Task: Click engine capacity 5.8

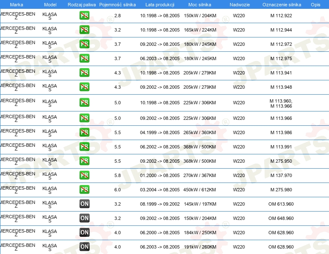Action: pos(117,175)
